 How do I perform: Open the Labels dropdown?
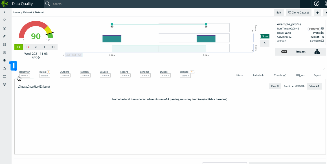tap(258, 75)
